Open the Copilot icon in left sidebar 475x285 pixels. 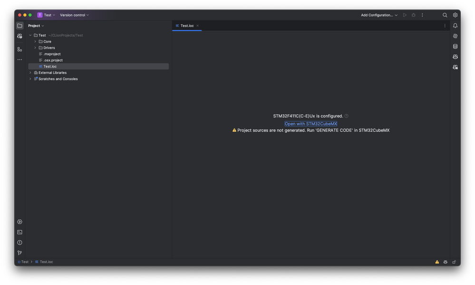[19, 36]
